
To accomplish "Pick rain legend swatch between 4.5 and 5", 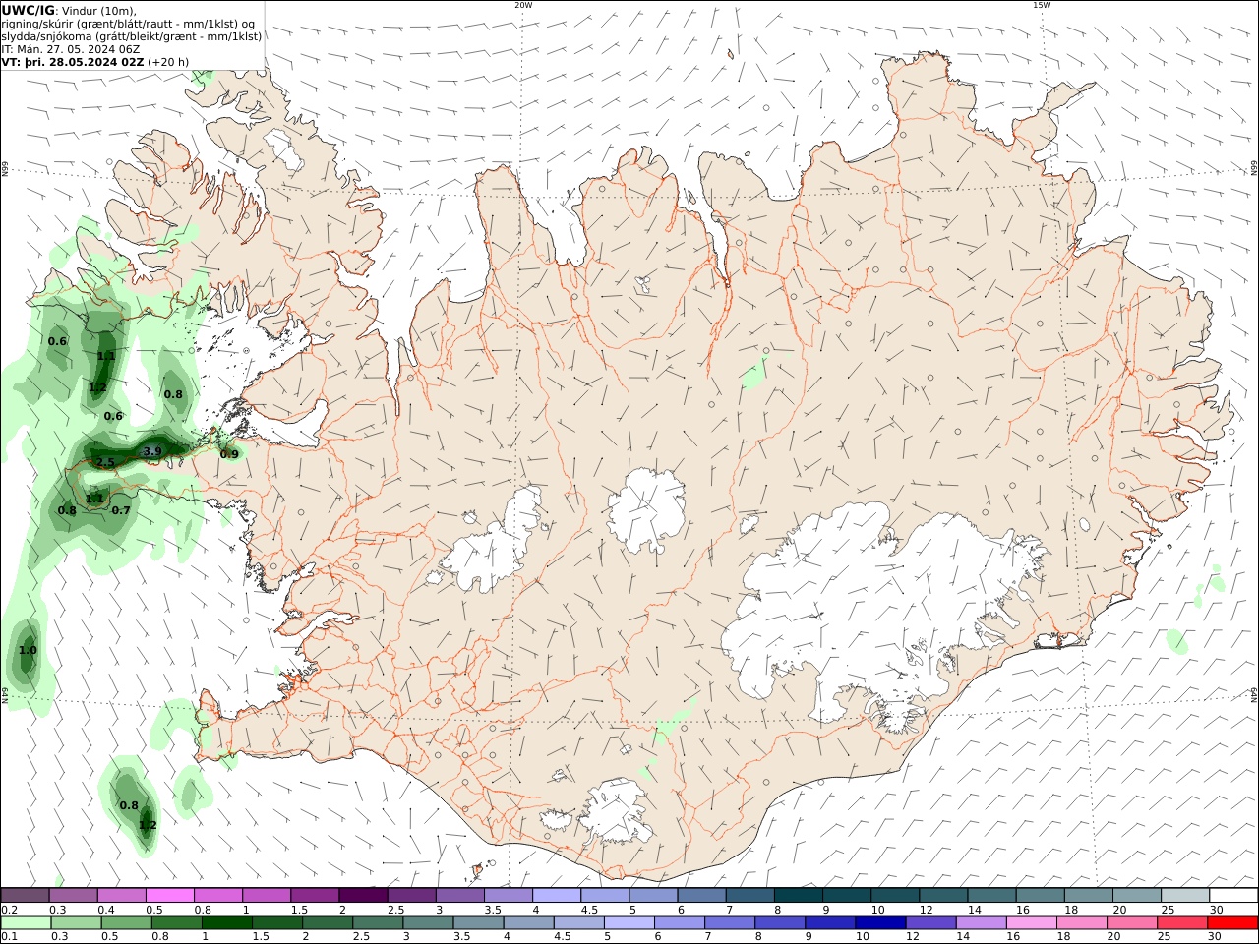I will pos(578,922).
